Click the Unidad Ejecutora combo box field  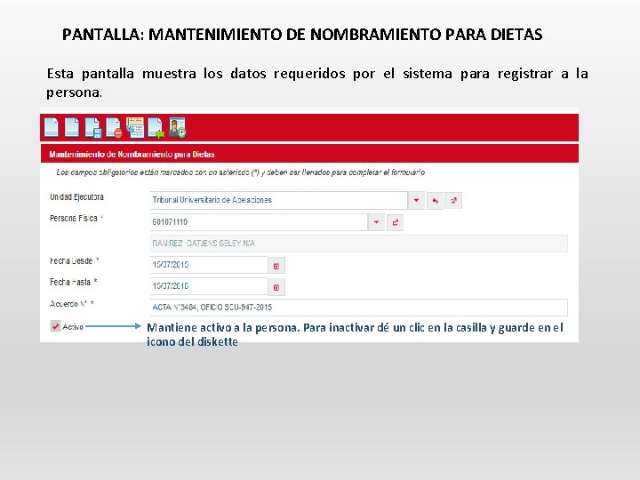click(x=279, y=200)
